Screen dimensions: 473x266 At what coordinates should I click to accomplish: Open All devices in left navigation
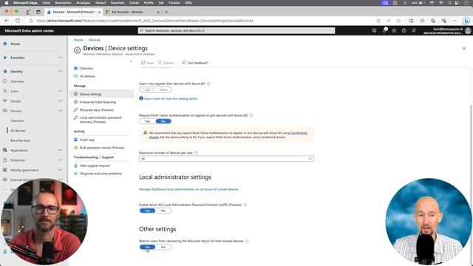click(x=18, y=131)
